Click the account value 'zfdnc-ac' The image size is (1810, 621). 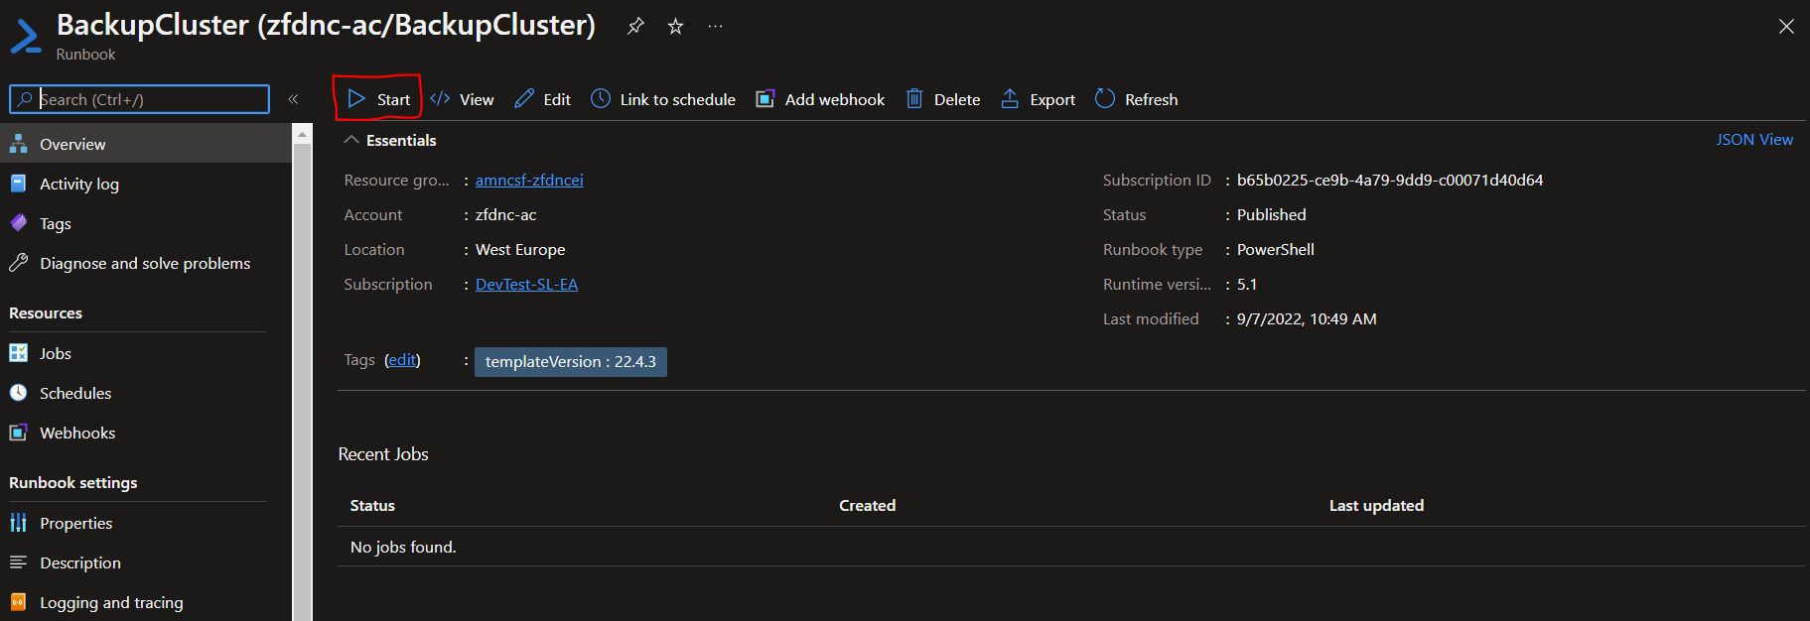tap(505, 214)
